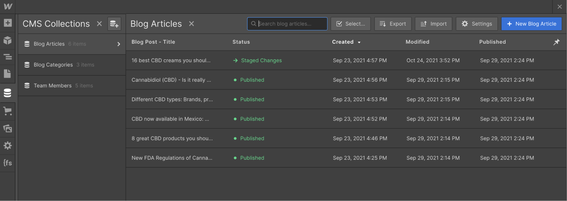Open the Navigator panel icon

7,57
